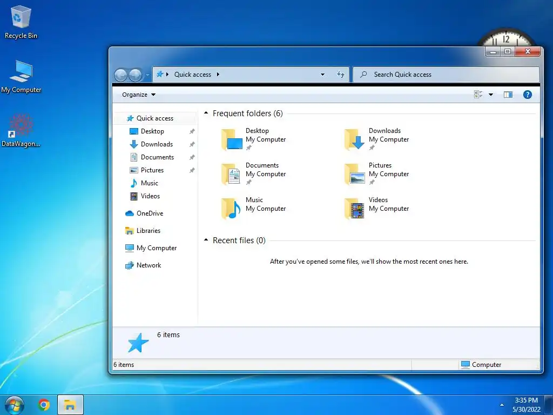Click the Quick access star in address bar
This screenshot has width=553, height=415.
coord(160,74)
